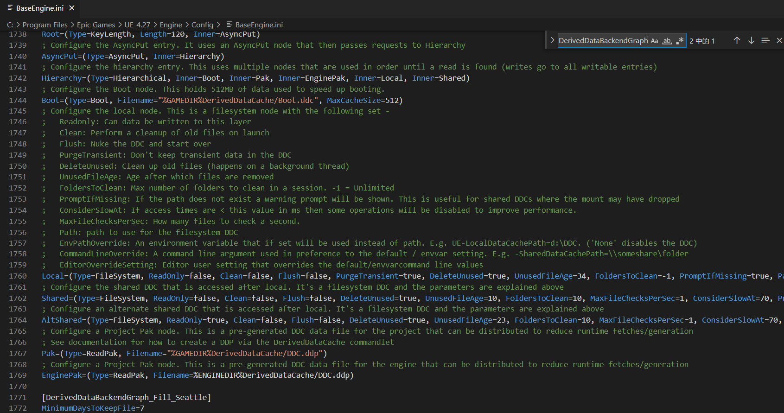This screenshot has width=784, height=413.
Task: Click line number 1771
Action: (x=18, y=398)
